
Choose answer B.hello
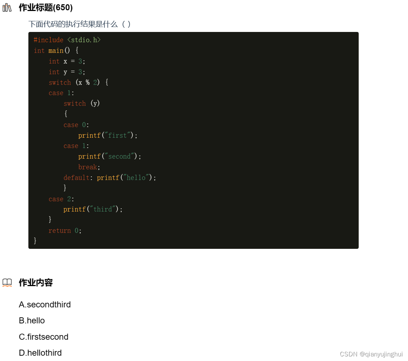click(x=32, y=321)
